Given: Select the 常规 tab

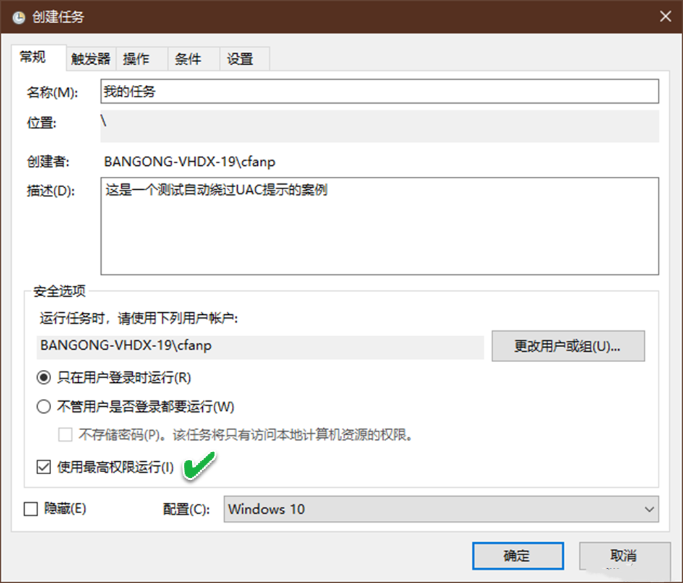Looking at the screenshot, I should click(33, 57).
